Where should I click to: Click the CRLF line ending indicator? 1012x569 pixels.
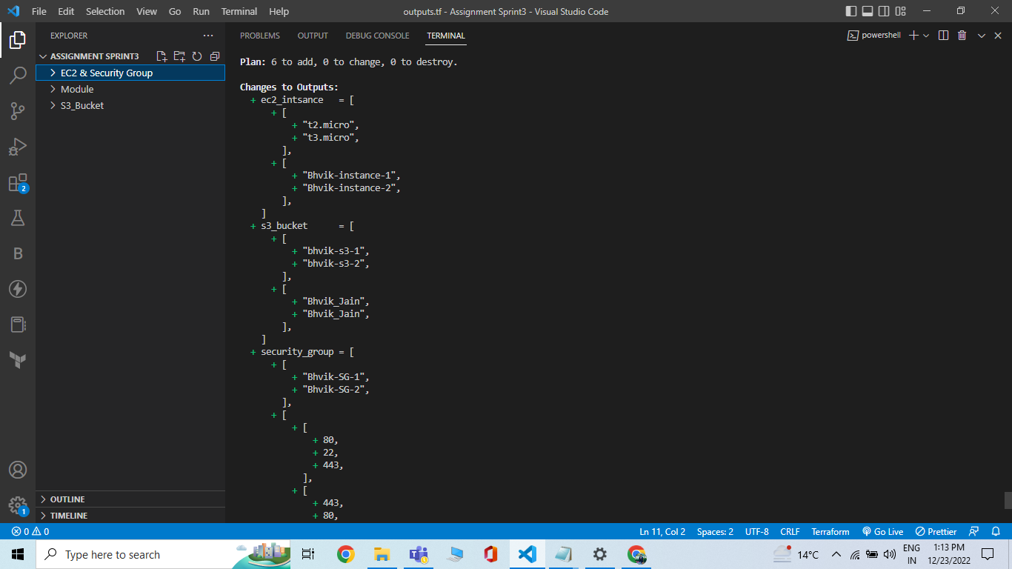(x=789, y=531)
